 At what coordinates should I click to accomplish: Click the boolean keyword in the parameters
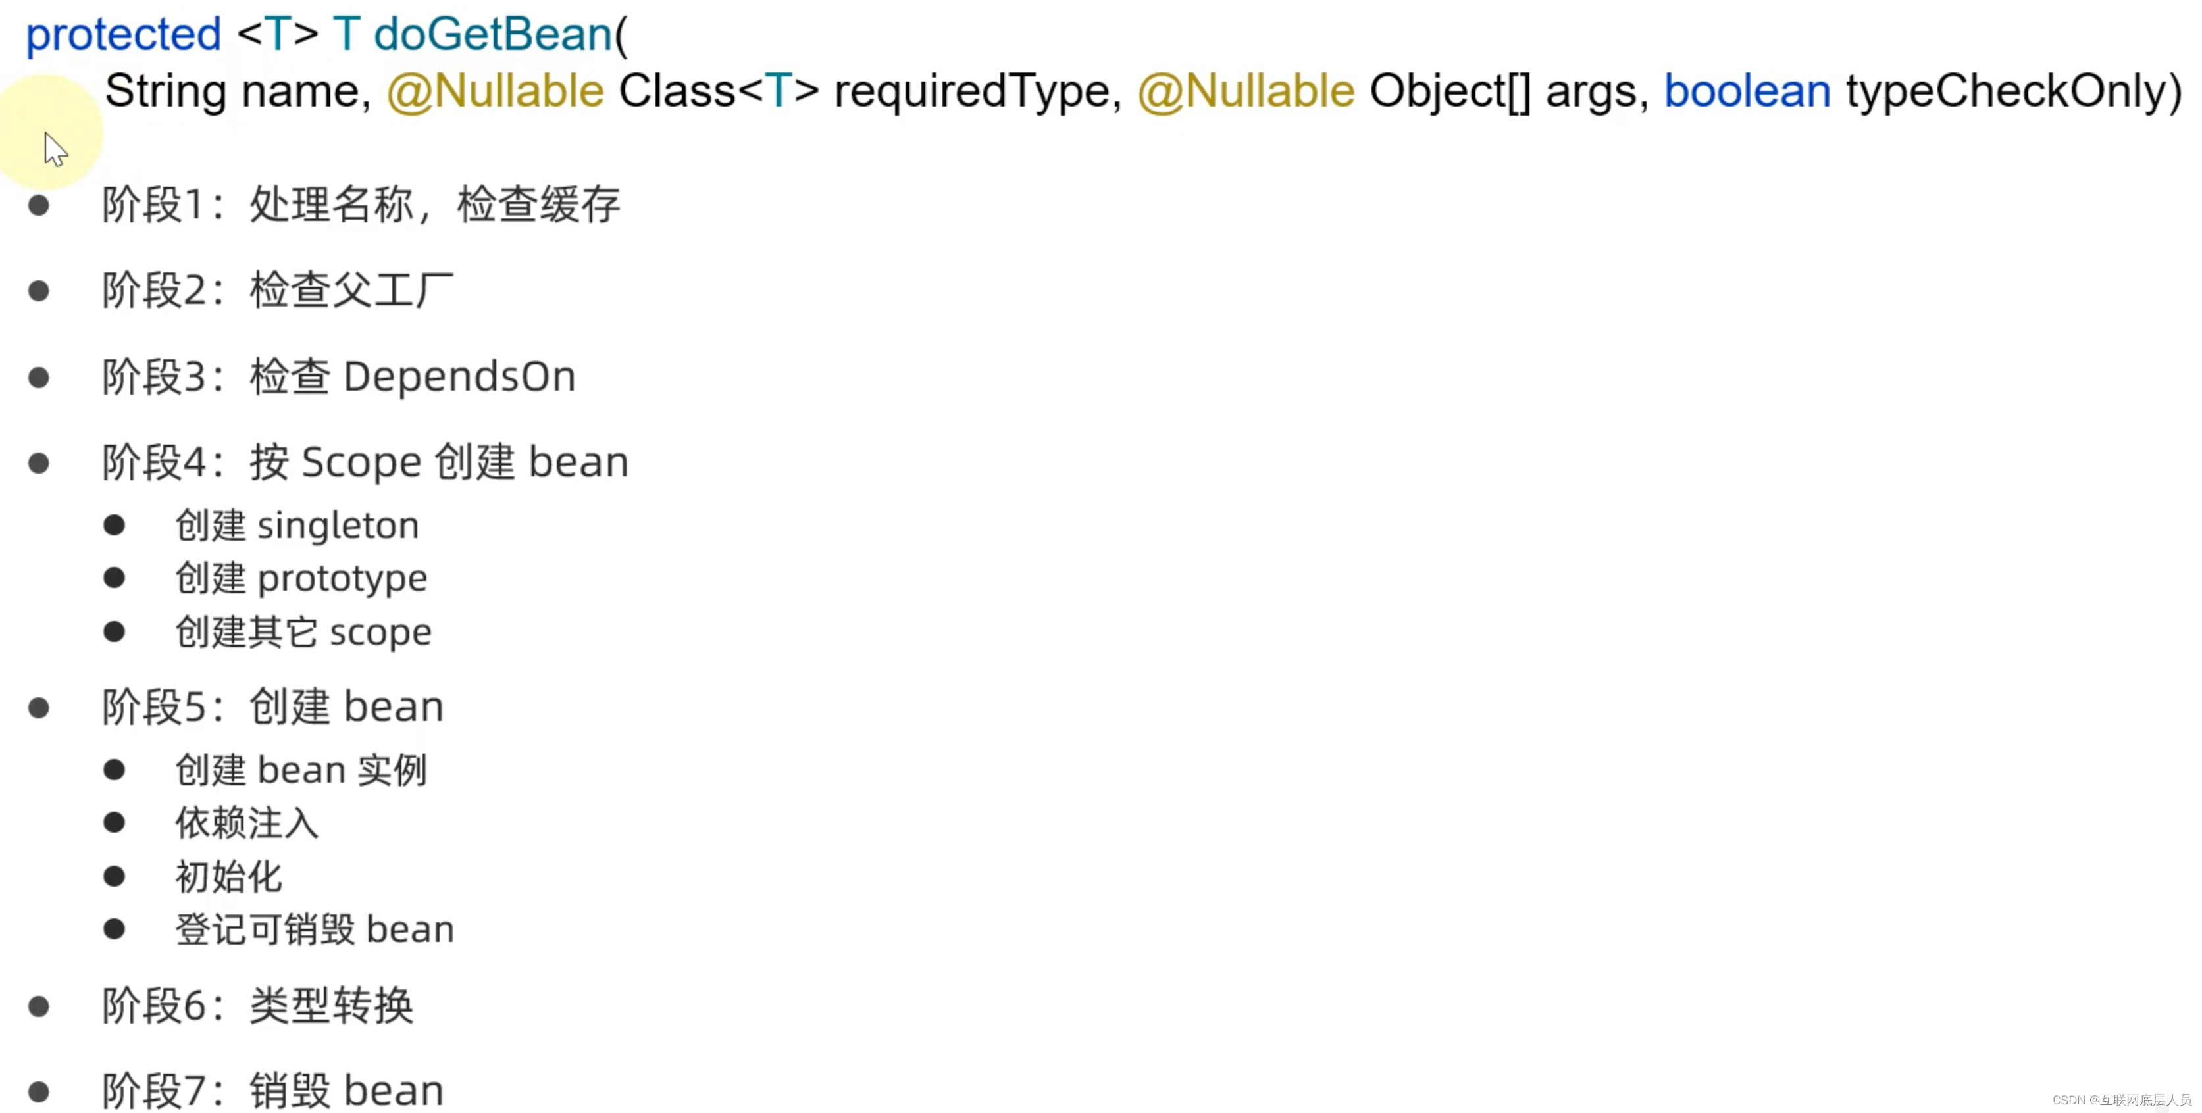[1747, 91]
